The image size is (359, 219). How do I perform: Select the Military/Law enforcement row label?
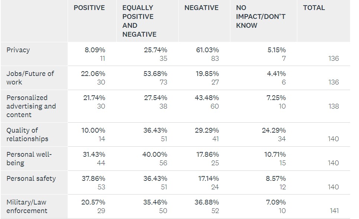(27, 206)
